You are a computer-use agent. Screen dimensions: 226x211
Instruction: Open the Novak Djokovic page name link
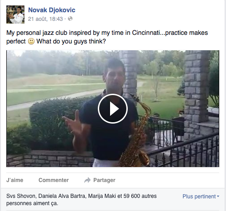coord(52,10)
